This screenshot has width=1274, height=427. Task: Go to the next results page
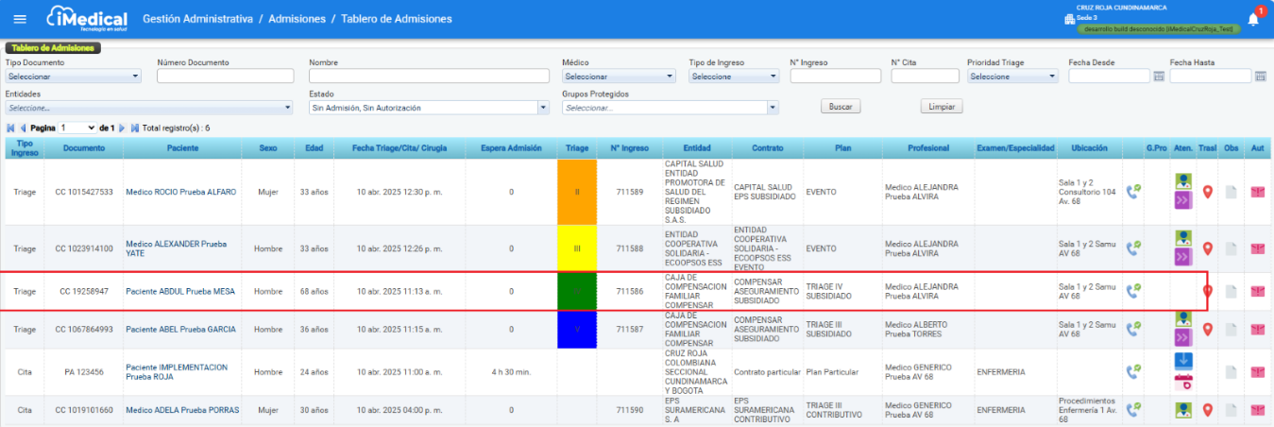pyautogui.click(x=123, y=128)
